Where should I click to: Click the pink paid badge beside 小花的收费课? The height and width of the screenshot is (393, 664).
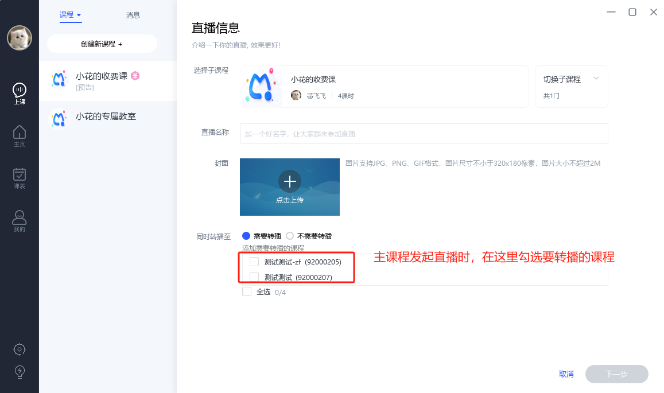click(x=135, y=76)
